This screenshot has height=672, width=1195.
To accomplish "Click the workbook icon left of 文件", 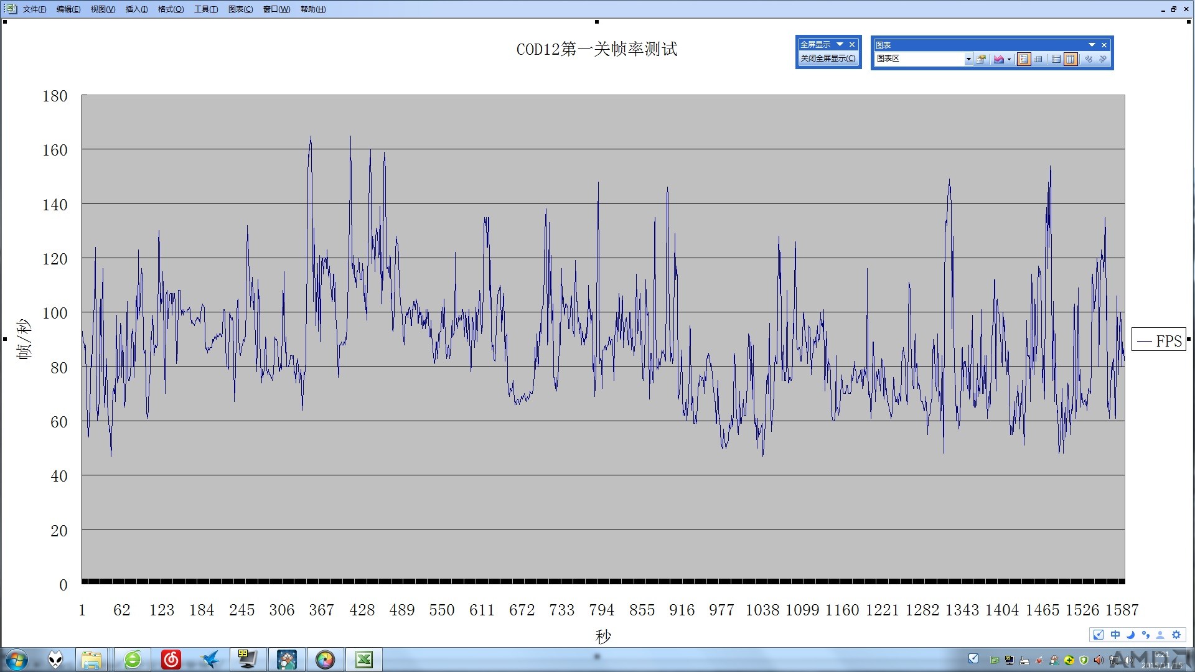I will pyautogui.click(x=11, y=9).
